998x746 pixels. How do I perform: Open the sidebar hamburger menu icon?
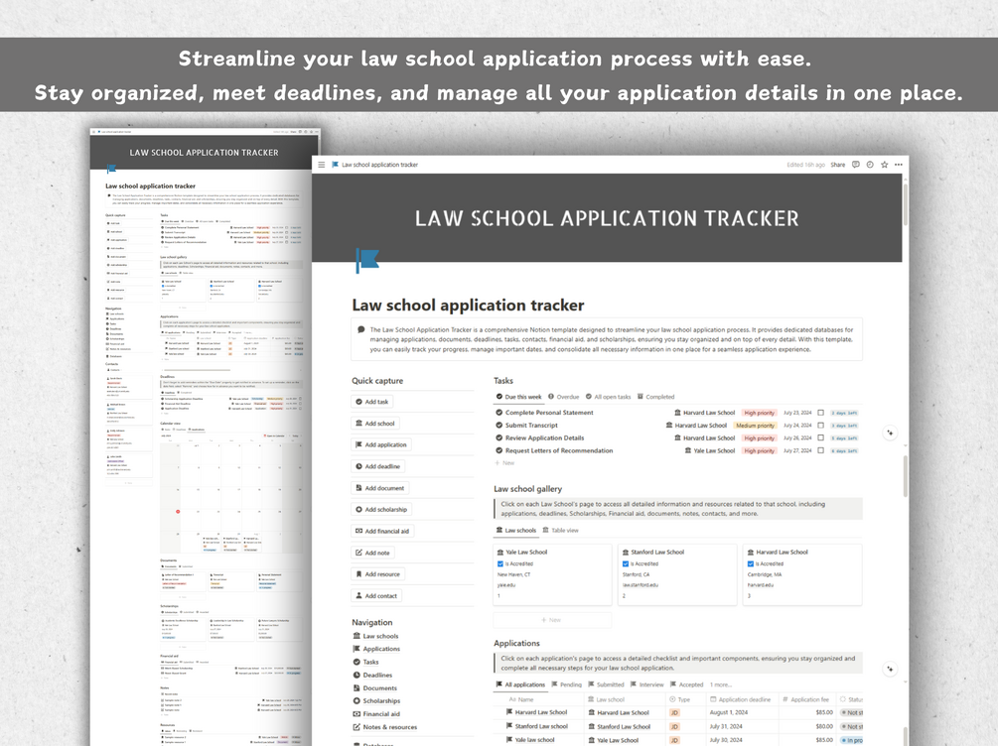(322, 165)
